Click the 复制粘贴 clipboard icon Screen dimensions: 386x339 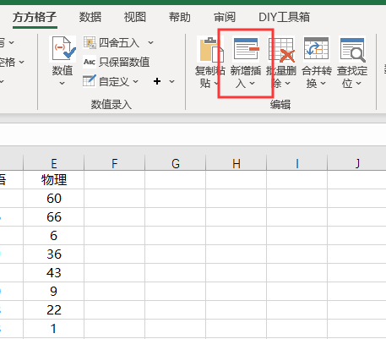[x=211, y=49]
